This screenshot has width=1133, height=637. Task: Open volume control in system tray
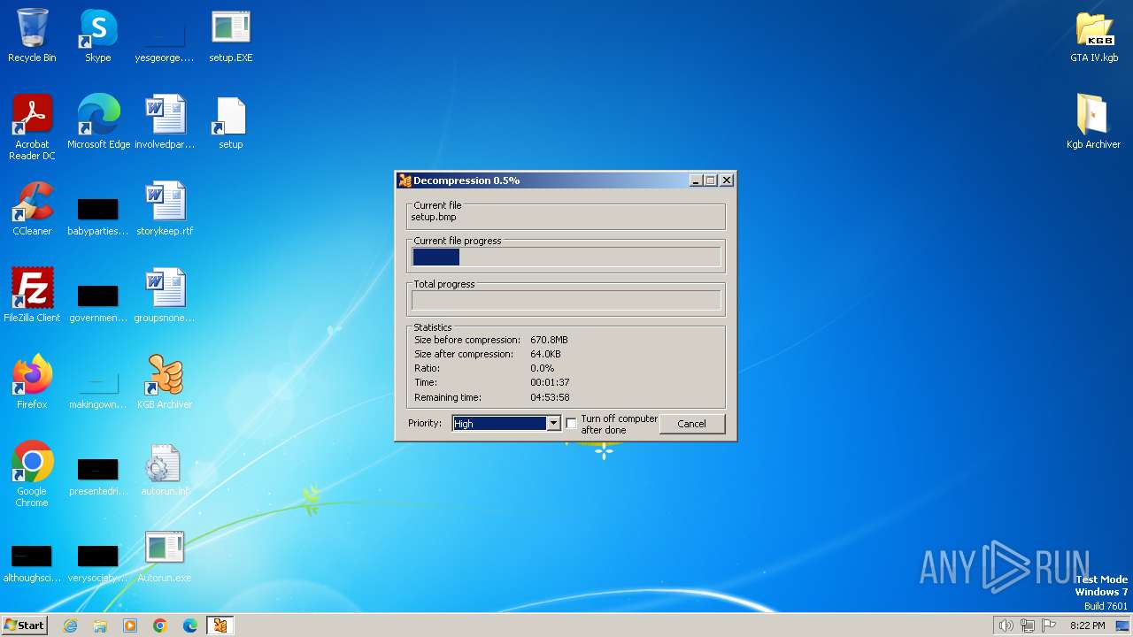(x=1006, y=625)
